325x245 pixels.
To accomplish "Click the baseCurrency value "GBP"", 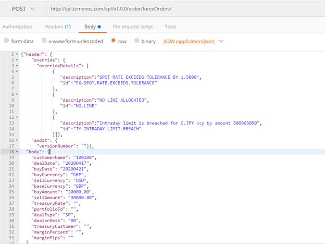I will [80, 186].
